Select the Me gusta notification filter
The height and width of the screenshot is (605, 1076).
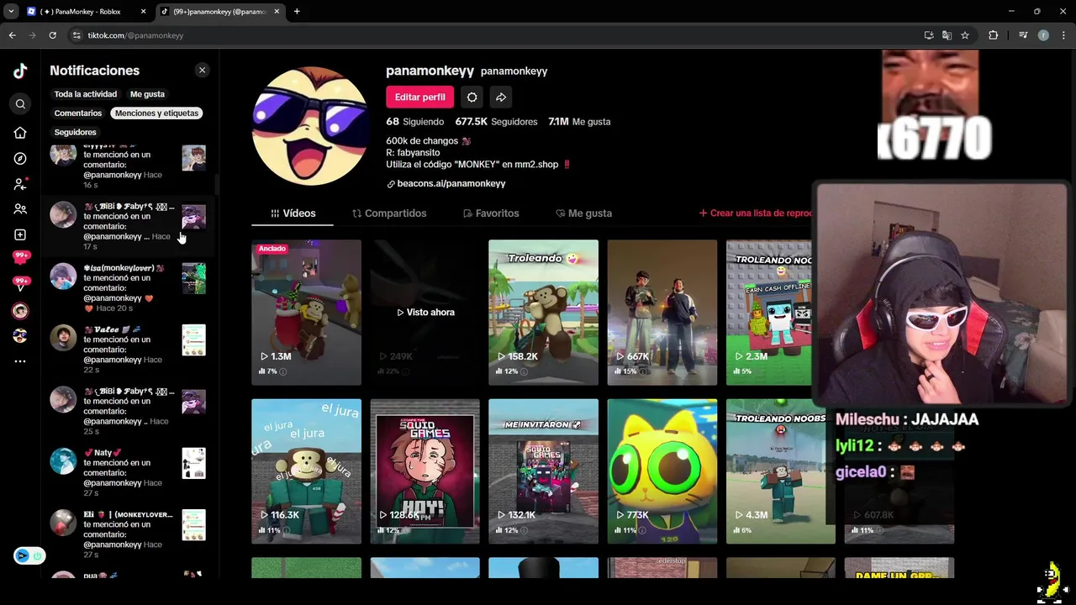click(x=147, y=94)
